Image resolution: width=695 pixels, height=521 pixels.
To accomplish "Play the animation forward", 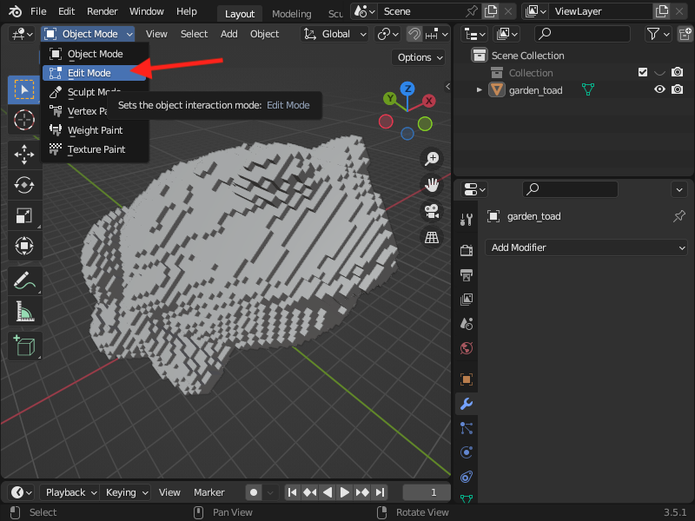I will coord(344,492).
